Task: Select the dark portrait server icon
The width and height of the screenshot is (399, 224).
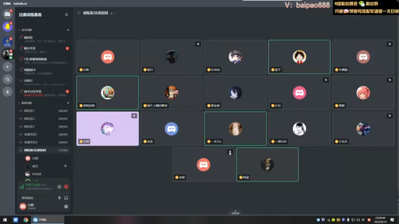Action: pos(7,54)
